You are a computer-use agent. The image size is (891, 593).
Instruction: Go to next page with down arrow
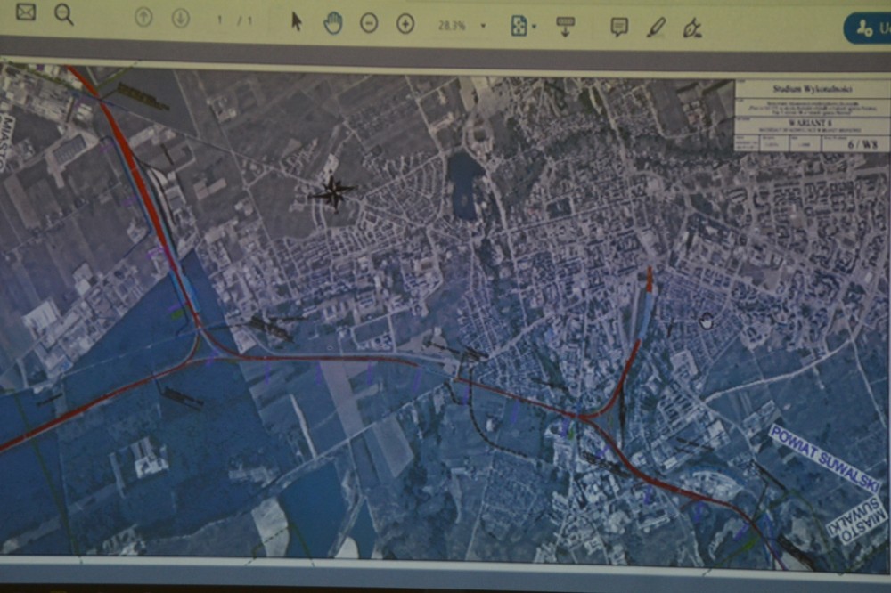[181, 19]
